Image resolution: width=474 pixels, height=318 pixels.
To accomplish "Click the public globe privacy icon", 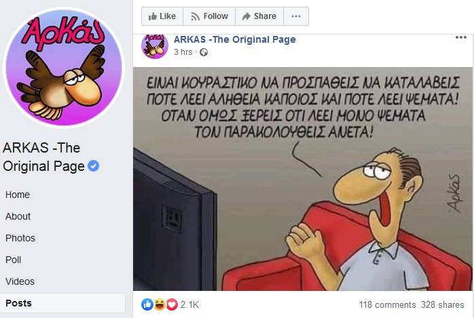I will point(204,52).
